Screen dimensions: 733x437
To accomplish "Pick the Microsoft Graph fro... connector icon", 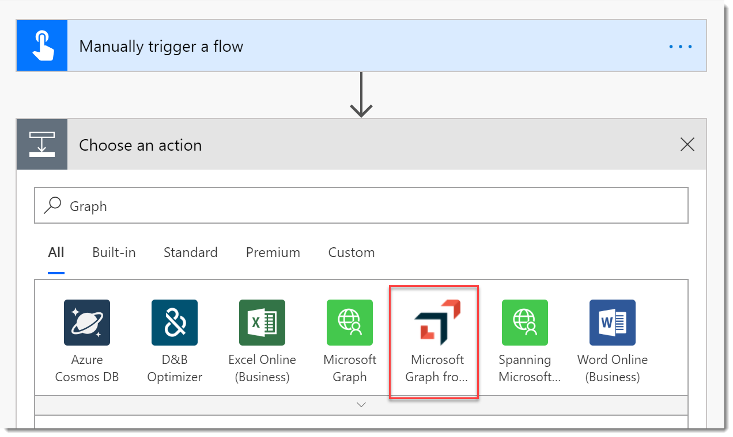I will (437, 323).
